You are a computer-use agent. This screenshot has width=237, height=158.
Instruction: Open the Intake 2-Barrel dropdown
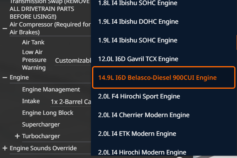pyautogui.click(x=71, y=102)
